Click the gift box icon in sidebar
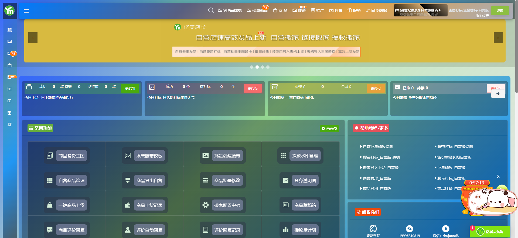 (x=10, y=113)
